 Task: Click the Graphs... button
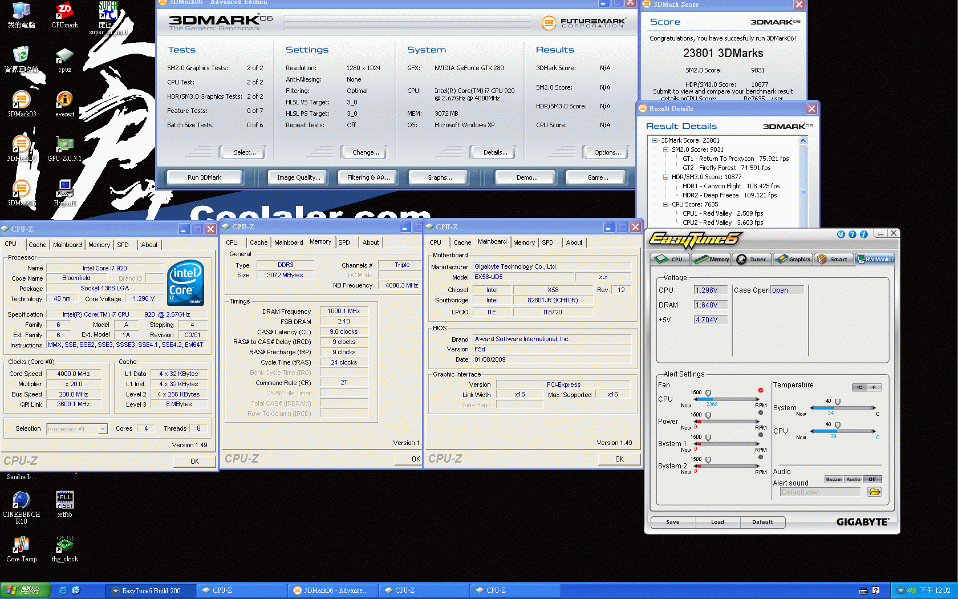tap(439, 177)
